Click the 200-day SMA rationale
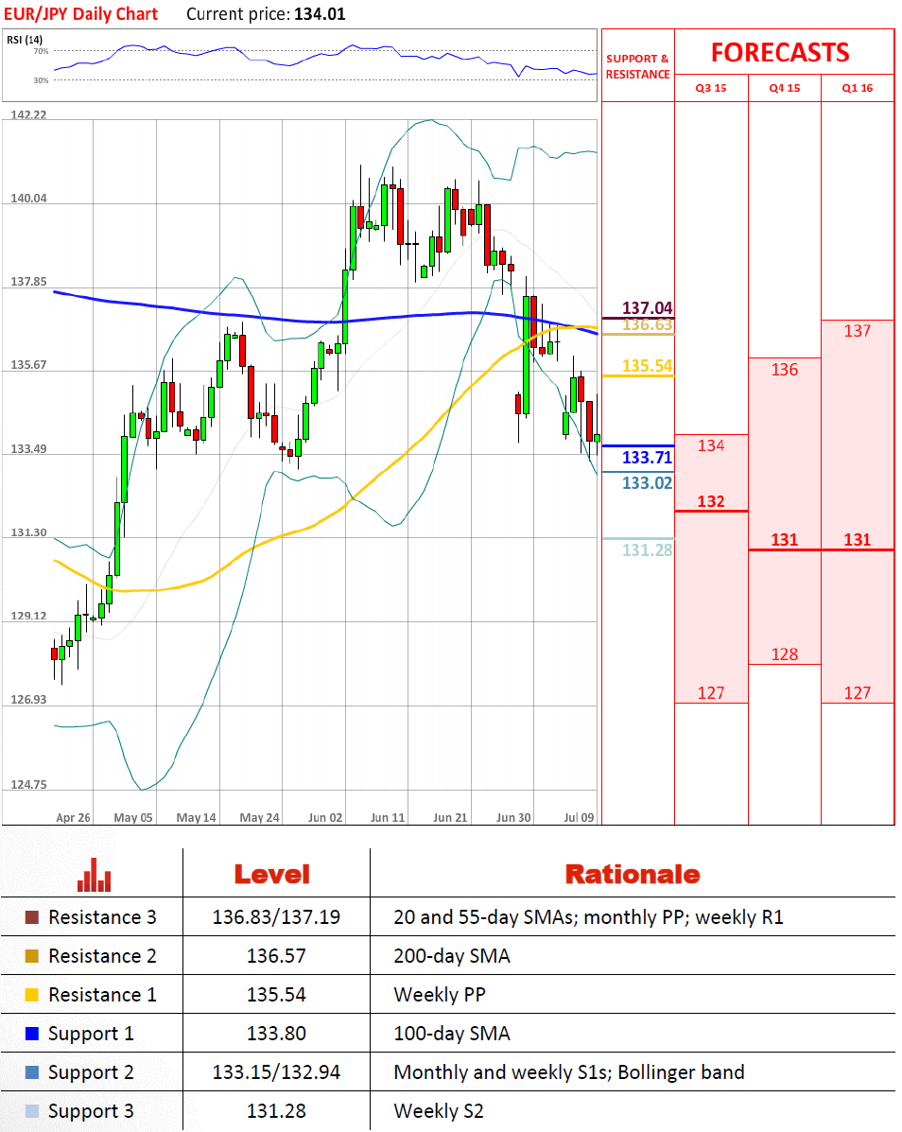 click(452, 956)
